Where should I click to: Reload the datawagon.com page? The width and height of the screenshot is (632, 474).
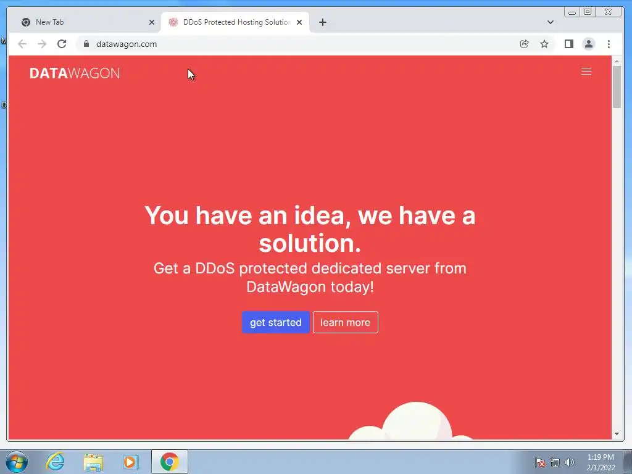point(62,44)
